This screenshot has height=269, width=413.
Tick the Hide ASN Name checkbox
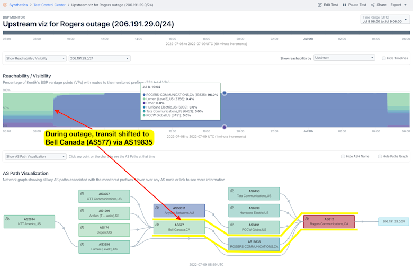(343, 157)
